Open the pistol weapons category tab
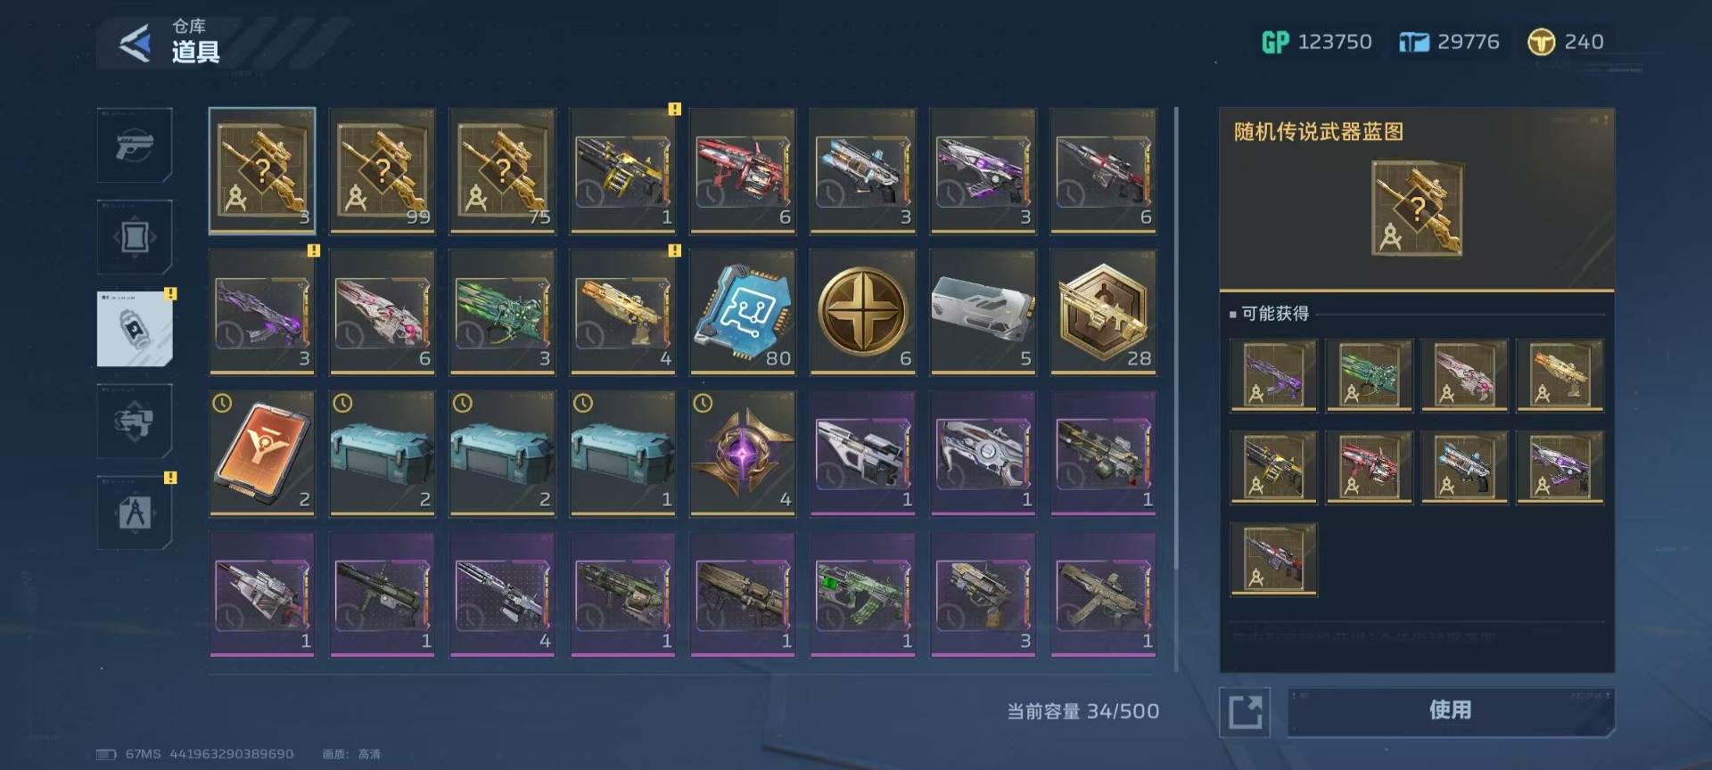The height and width of the screenshot is (770, 1712). point(135,145)
